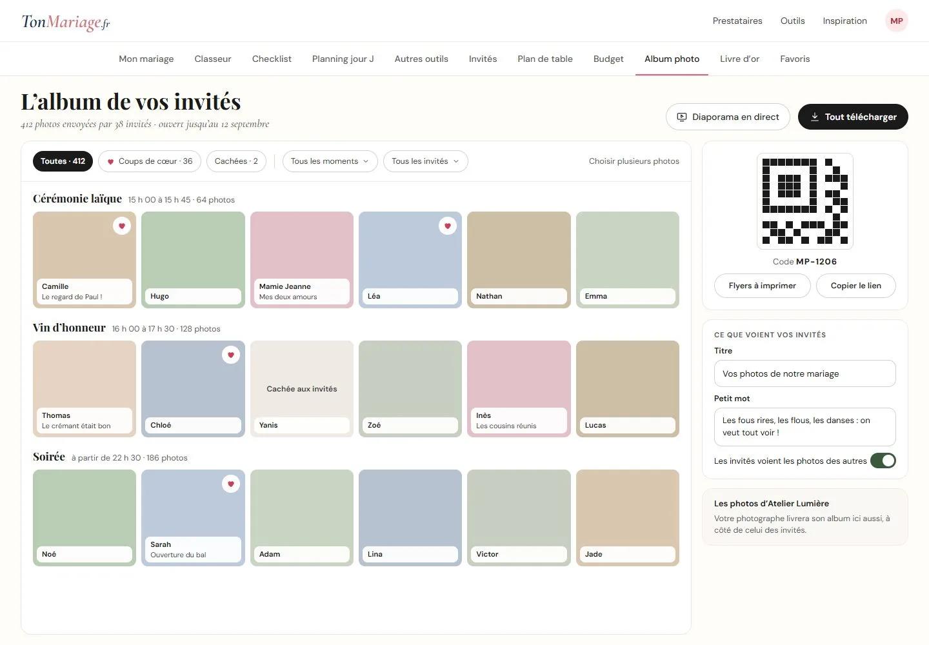The image size is (929, 645).
Task: Open Mamie Jeanne's photo
Action: click(302, 260)
